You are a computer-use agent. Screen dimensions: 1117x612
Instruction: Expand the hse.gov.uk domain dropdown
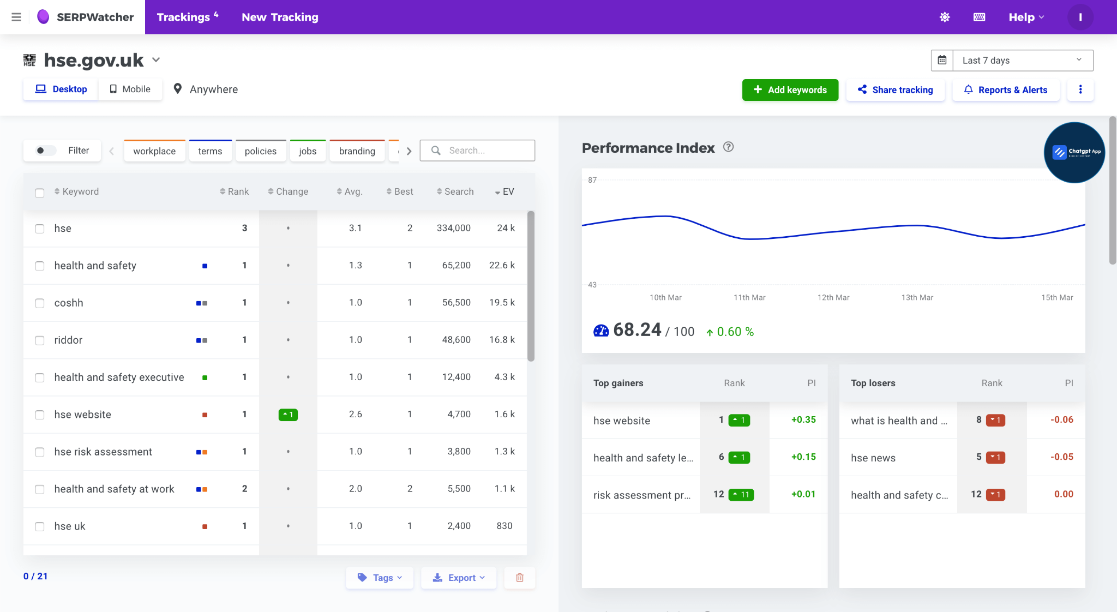pos(156,60)
